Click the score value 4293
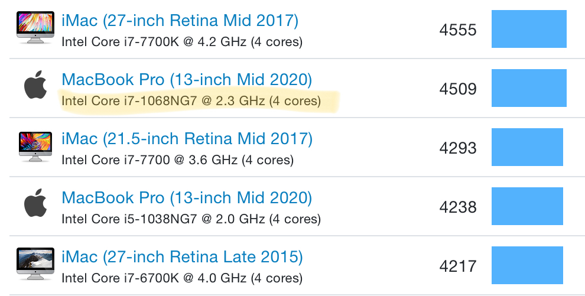 [458, 148]
